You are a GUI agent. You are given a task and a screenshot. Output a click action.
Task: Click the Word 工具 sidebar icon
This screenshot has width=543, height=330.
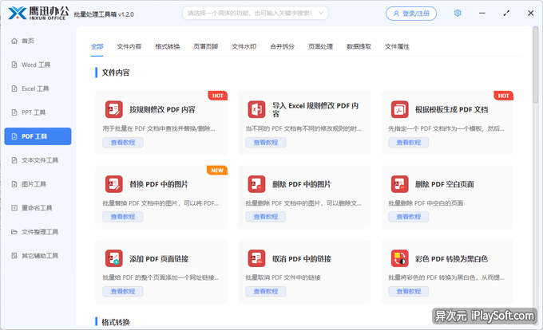tap(14, 65)
